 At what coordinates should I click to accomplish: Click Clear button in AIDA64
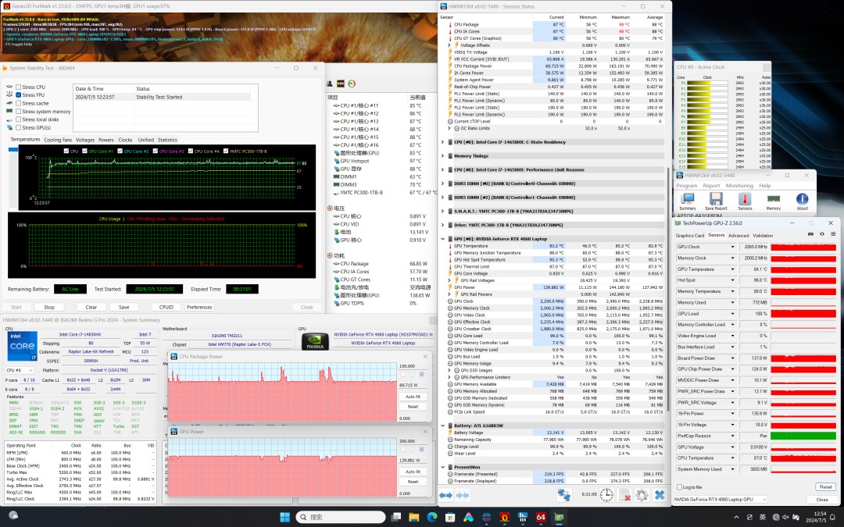point(91,307)
